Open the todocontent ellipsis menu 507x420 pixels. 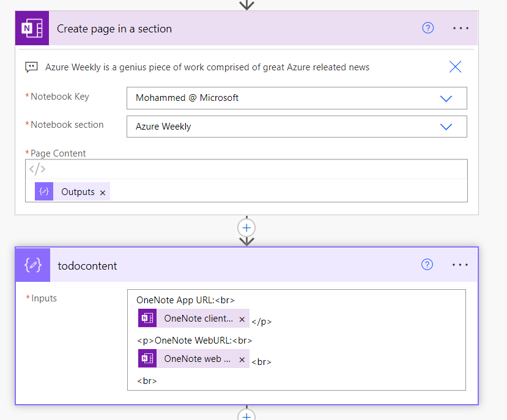(x=460, y=265)
